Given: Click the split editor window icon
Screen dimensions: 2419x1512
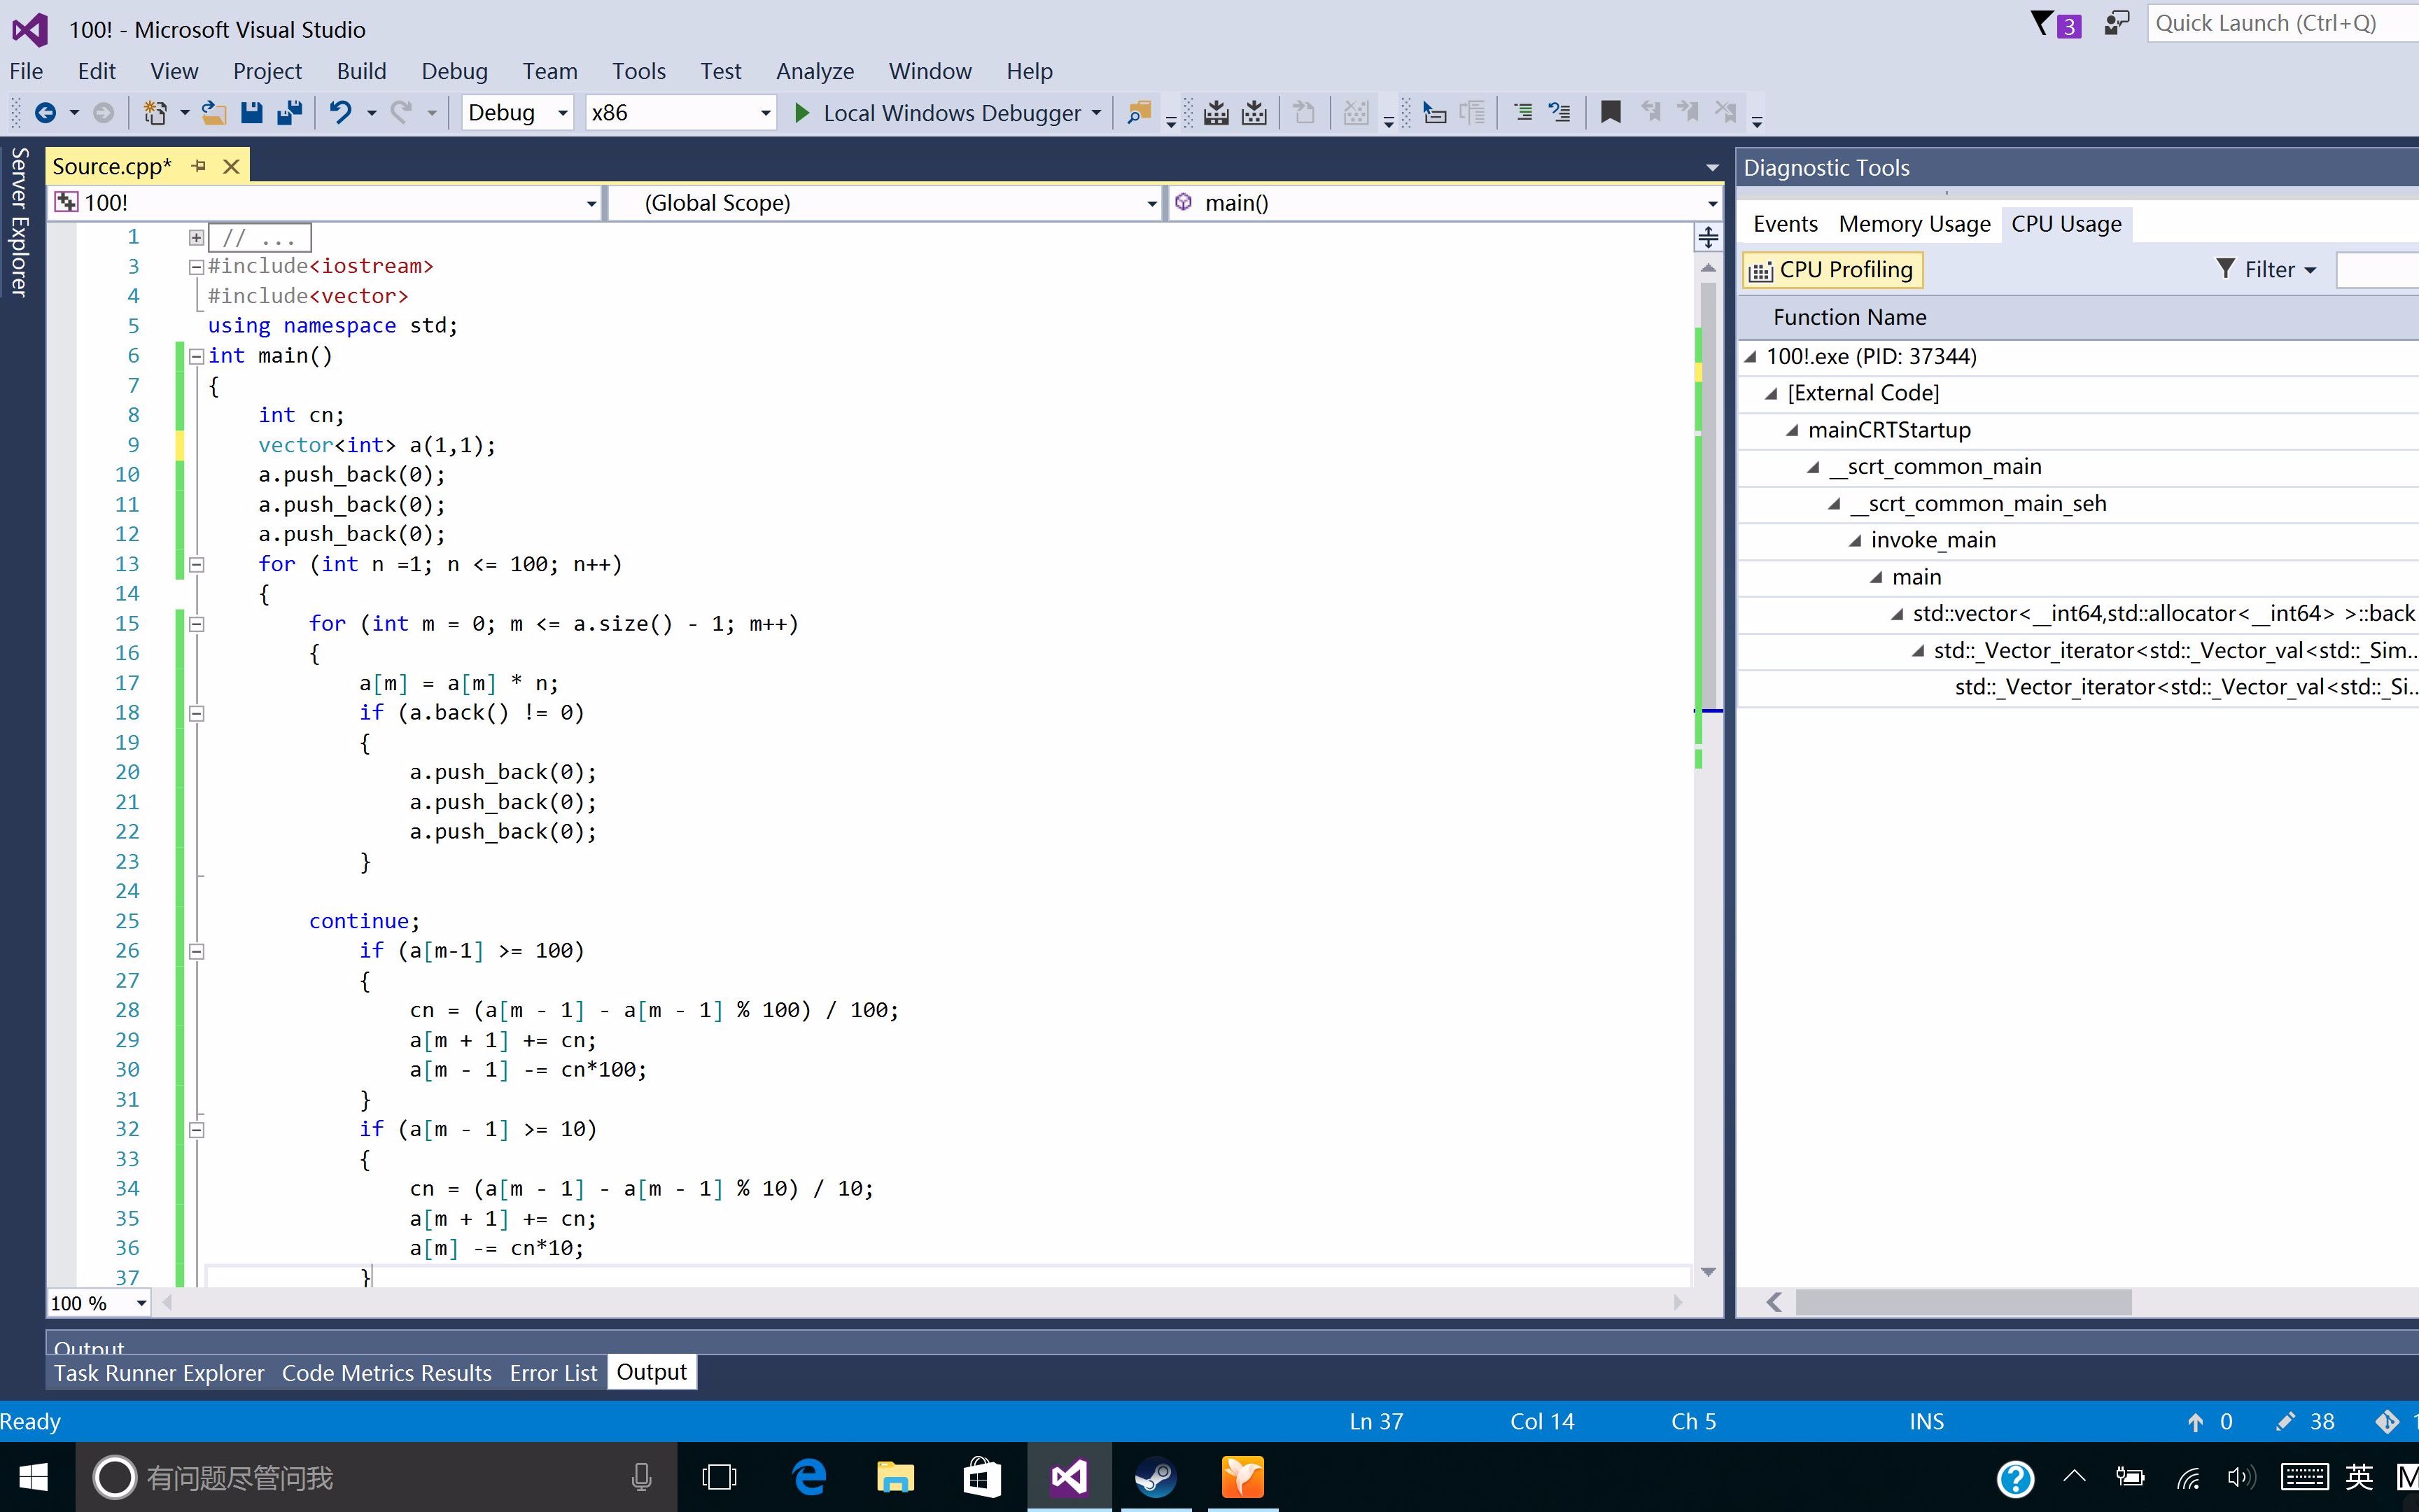Looking at the screenshot, I should click(x=1709, y=237).
